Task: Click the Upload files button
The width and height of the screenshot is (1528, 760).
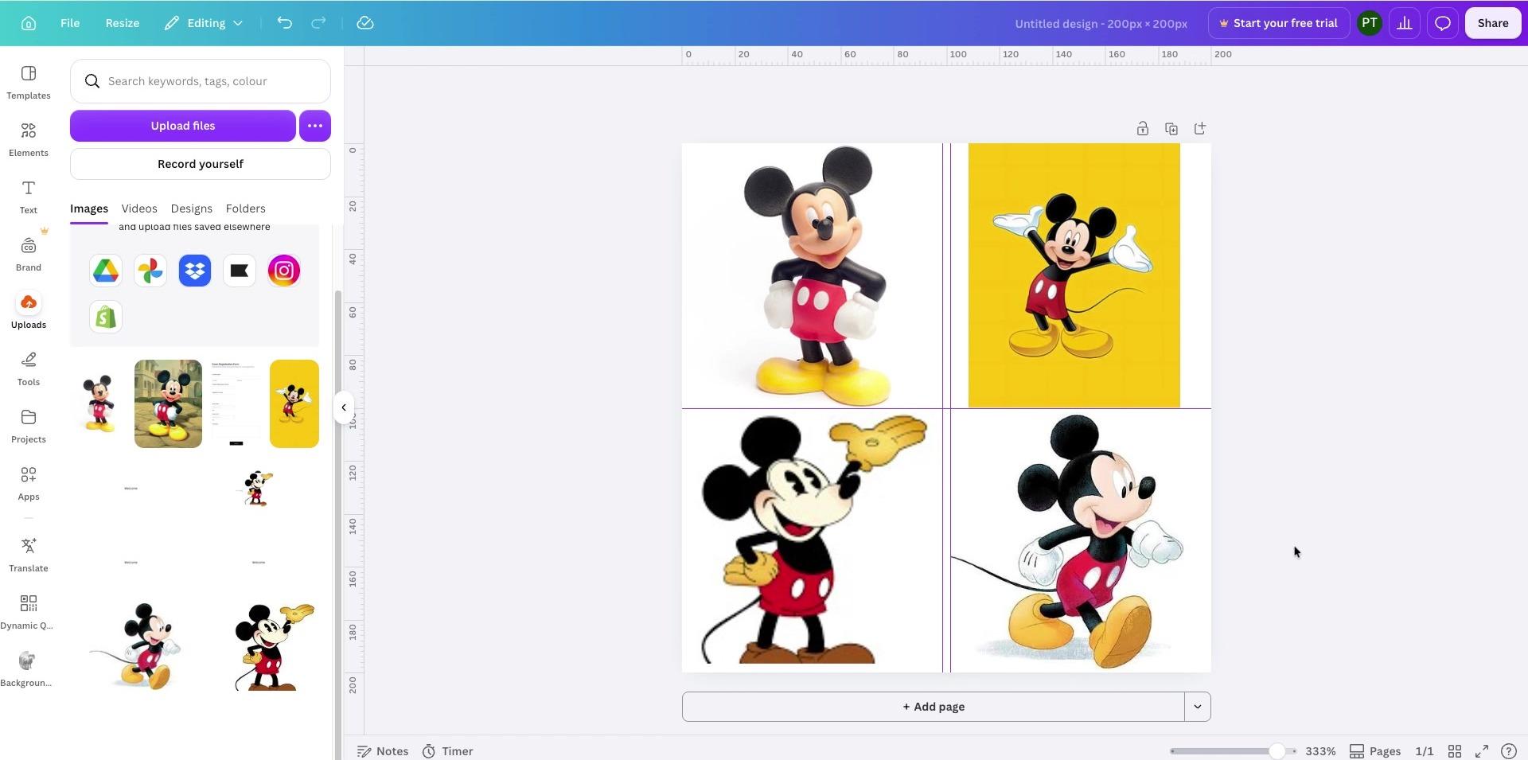Action: pos(183,126)
